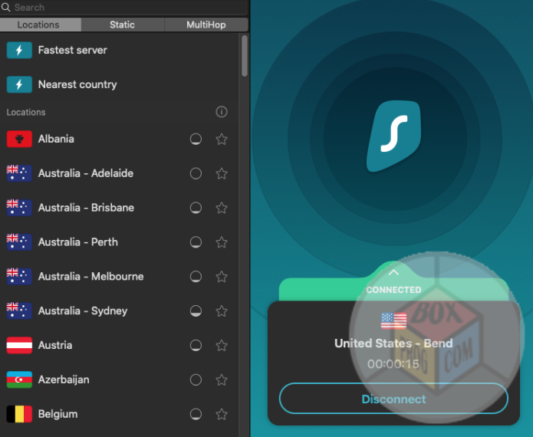Select the Australia - Brisbane load circle
This screenshot has width=533, height=437.
(196, 209)
